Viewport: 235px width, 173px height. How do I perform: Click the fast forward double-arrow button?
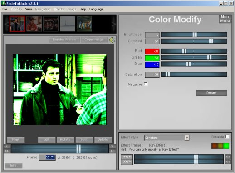tap(113, 151)
